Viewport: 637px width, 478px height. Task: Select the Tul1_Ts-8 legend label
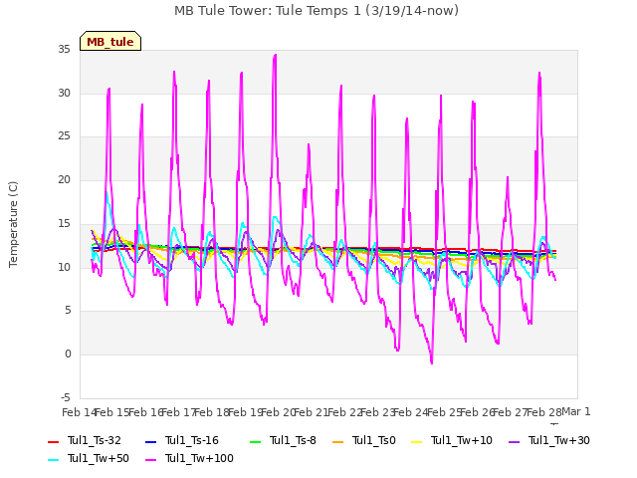coord(293,440)
